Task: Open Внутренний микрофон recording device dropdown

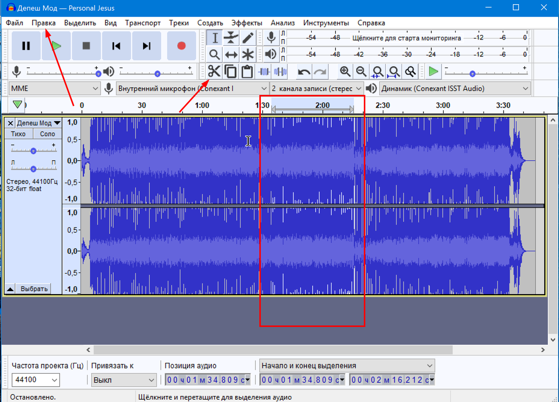Action: click(192, 88)
